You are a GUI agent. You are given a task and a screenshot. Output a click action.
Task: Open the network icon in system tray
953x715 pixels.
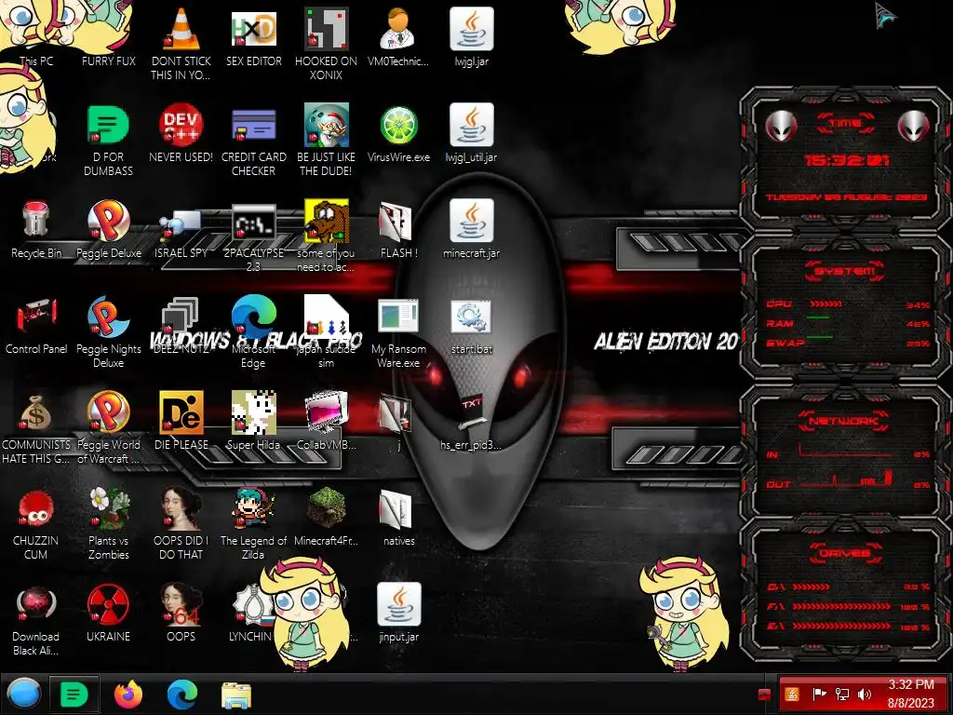tap(841, 694)
